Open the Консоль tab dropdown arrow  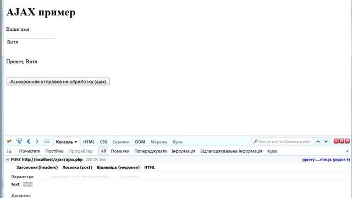(x=76, y=142)
